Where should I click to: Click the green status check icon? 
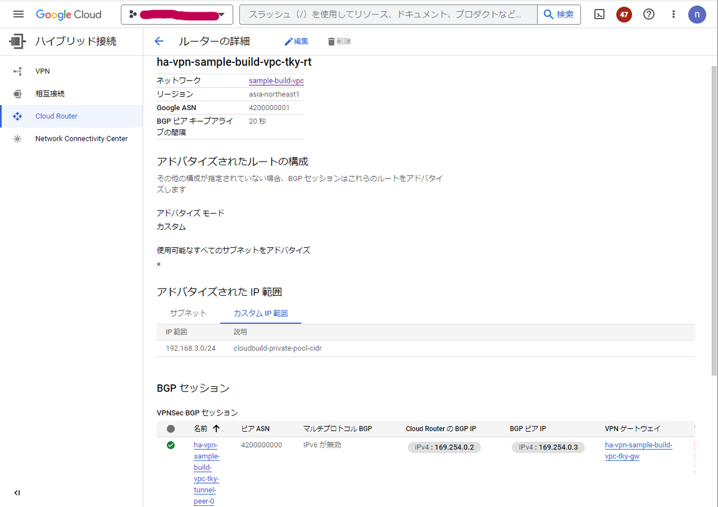[x=171, y=445]
